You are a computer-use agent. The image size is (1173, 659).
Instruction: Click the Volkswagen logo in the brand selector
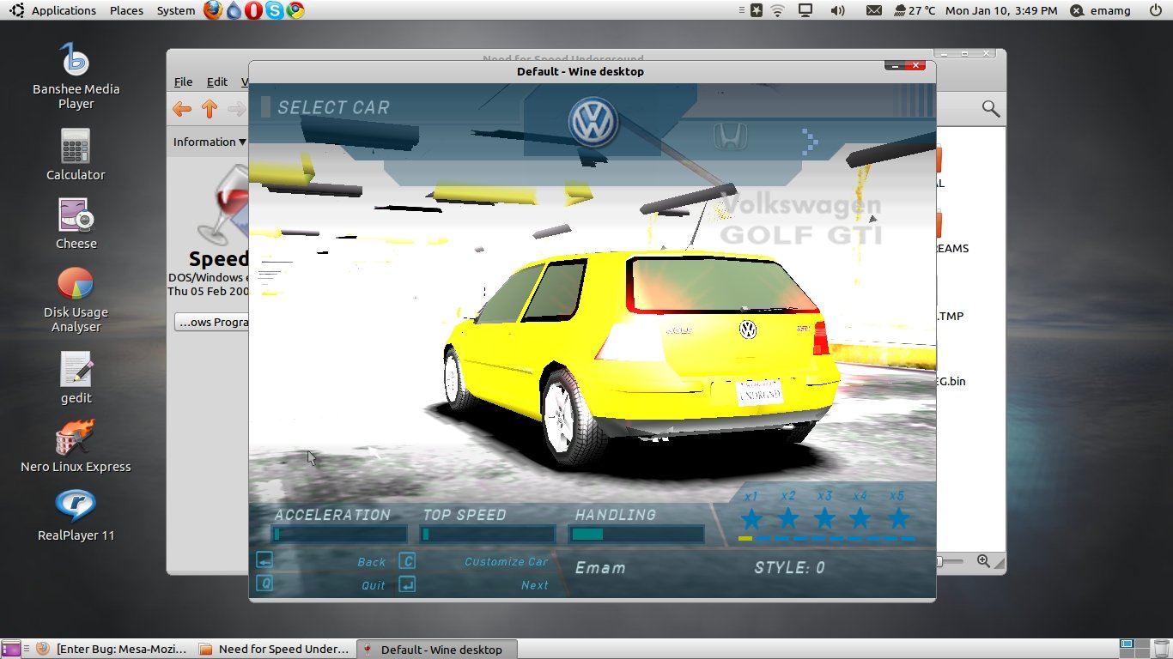(593, 123)
